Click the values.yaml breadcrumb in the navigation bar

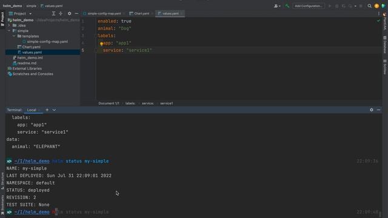coord(52,6)
